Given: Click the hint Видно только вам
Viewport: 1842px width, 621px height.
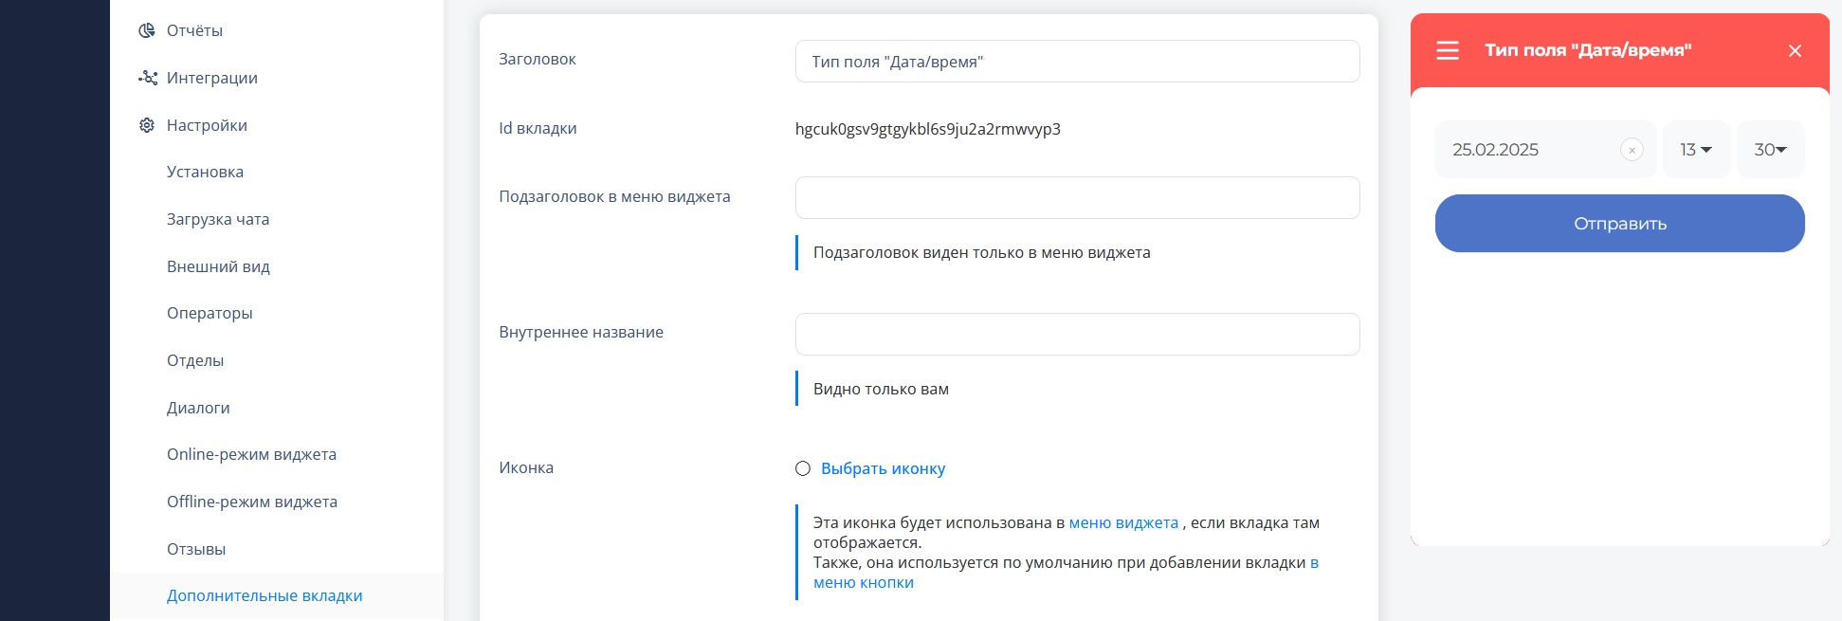Looking at the screenshot, I should pos(881,389).
